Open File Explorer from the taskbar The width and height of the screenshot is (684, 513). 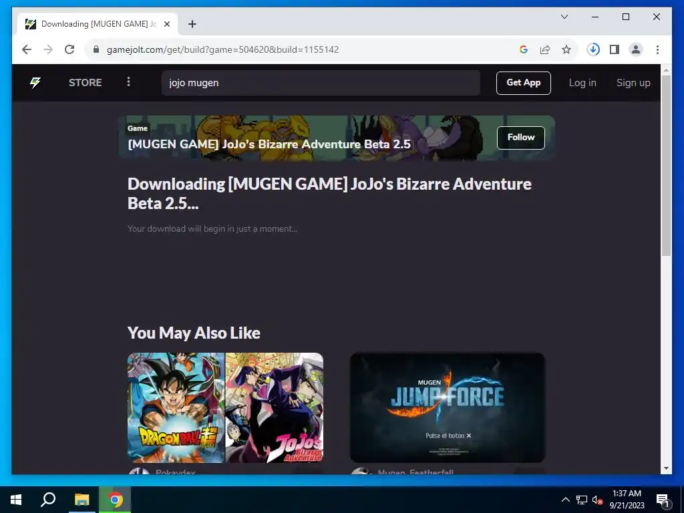click(x=81, y=500)
